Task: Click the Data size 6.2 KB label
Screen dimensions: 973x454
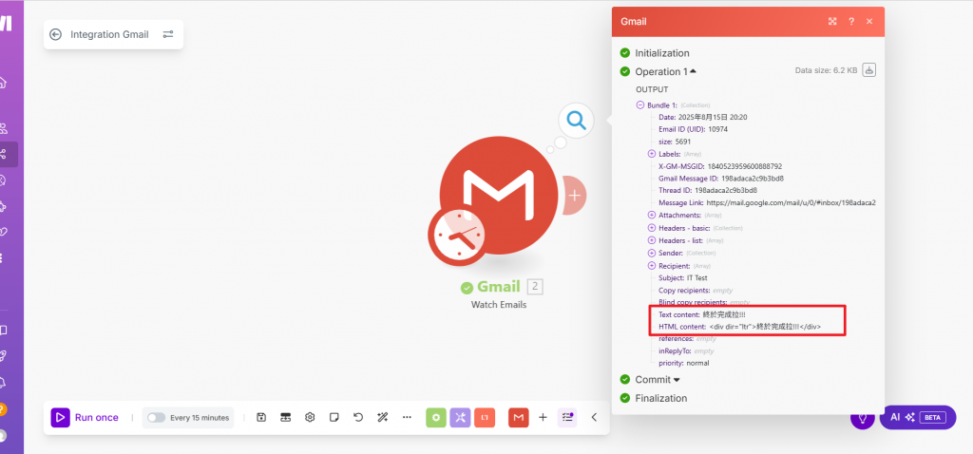Action: click(x=826, y=70)
